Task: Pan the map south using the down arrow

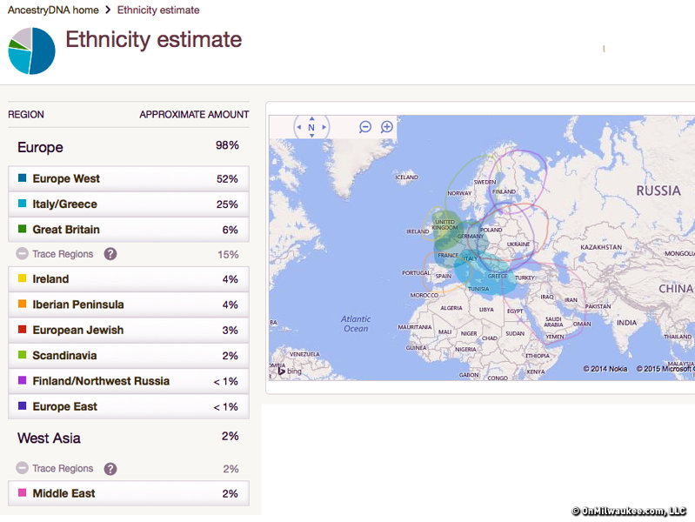Action: click(x=311, y=135)
